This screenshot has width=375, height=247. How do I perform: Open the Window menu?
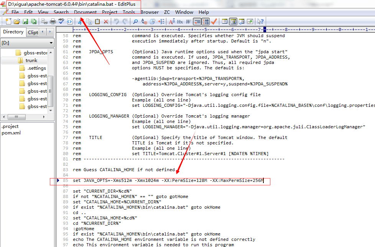pos(184,12)
